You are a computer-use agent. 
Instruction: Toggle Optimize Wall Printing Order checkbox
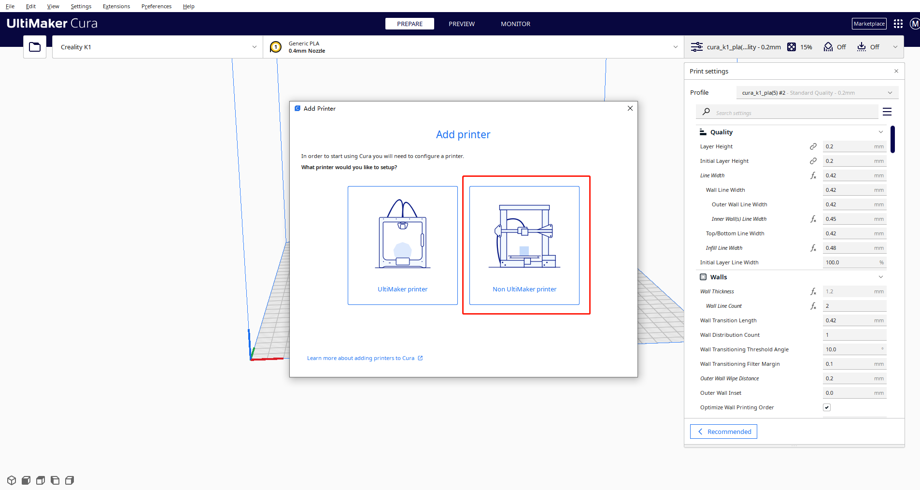click(827, 407)
